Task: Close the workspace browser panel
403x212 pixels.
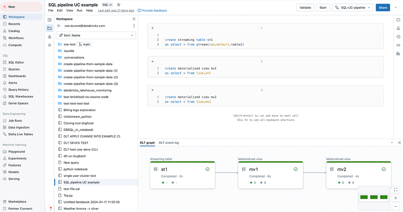Action: 134,19
